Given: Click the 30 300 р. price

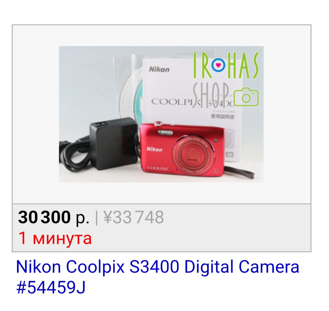Looking at the screenshot, I should [x=54, y=217].
